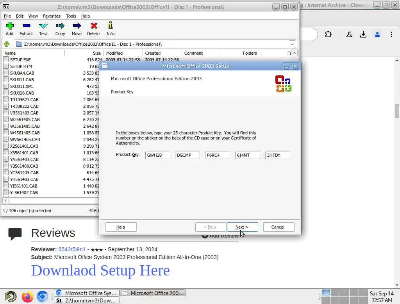This screenshot has height=304, width=400.
Task: Sort by the Created column header
Action: click(x=162, y=53)
